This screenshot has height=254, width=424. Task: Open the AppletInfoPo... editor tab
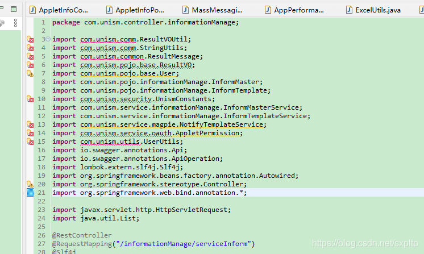coord(136,10)
